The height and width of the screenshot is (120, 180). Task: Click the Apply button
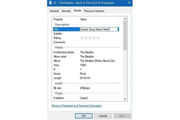click(122, 116)
